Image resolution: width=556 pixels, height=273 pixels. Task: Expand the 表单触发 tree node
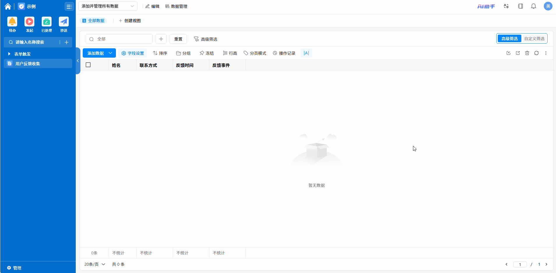9,54
